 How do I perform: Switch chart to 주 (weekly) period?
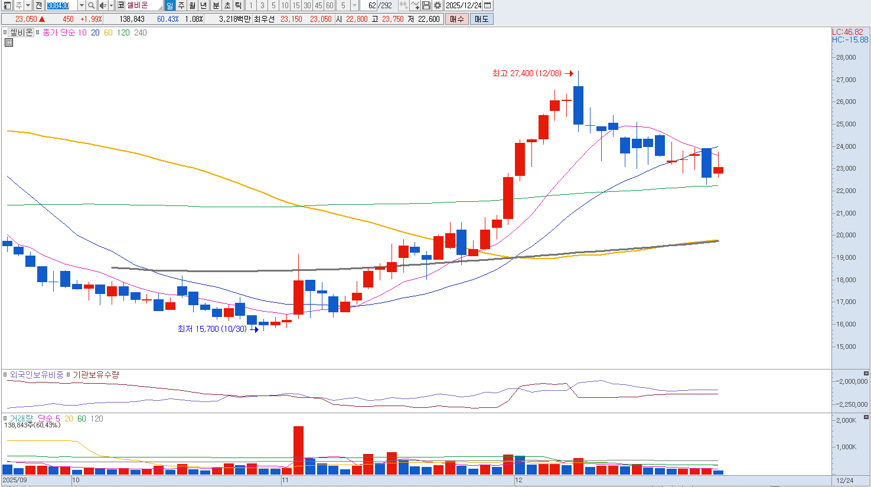point(181,5)
